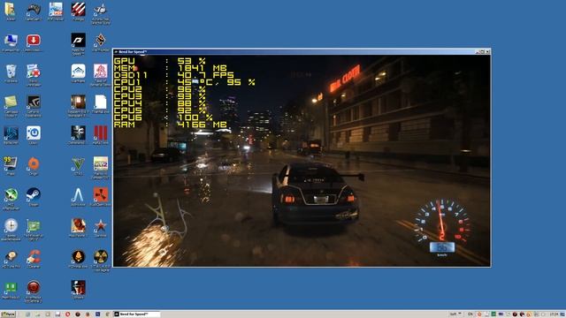
Task: Launch the Steam desktop shortcut
Action: pos(34,194)
